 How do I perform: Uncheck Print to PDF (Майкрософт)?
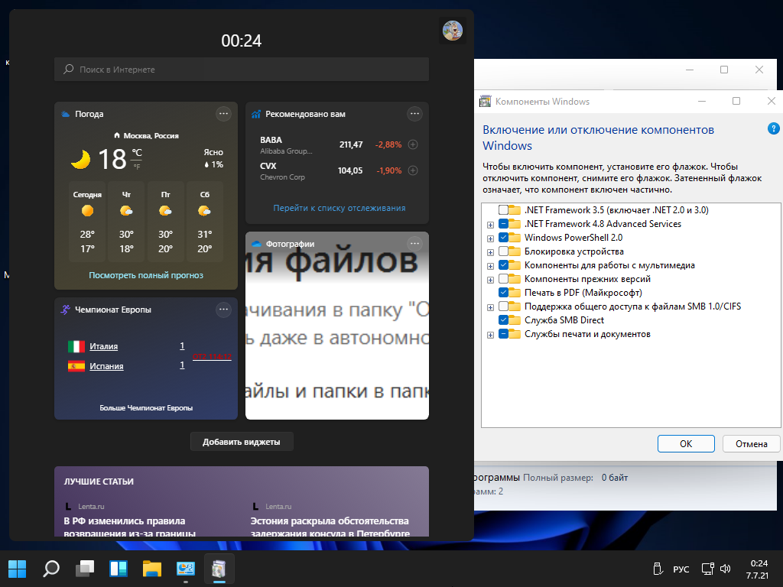pyautogui.click(x=503, y=293)
